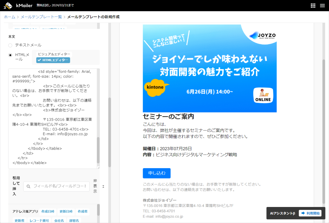Click the 内容：ビジネス向けデジタルマーケティング戦略 line

point(190,155)
